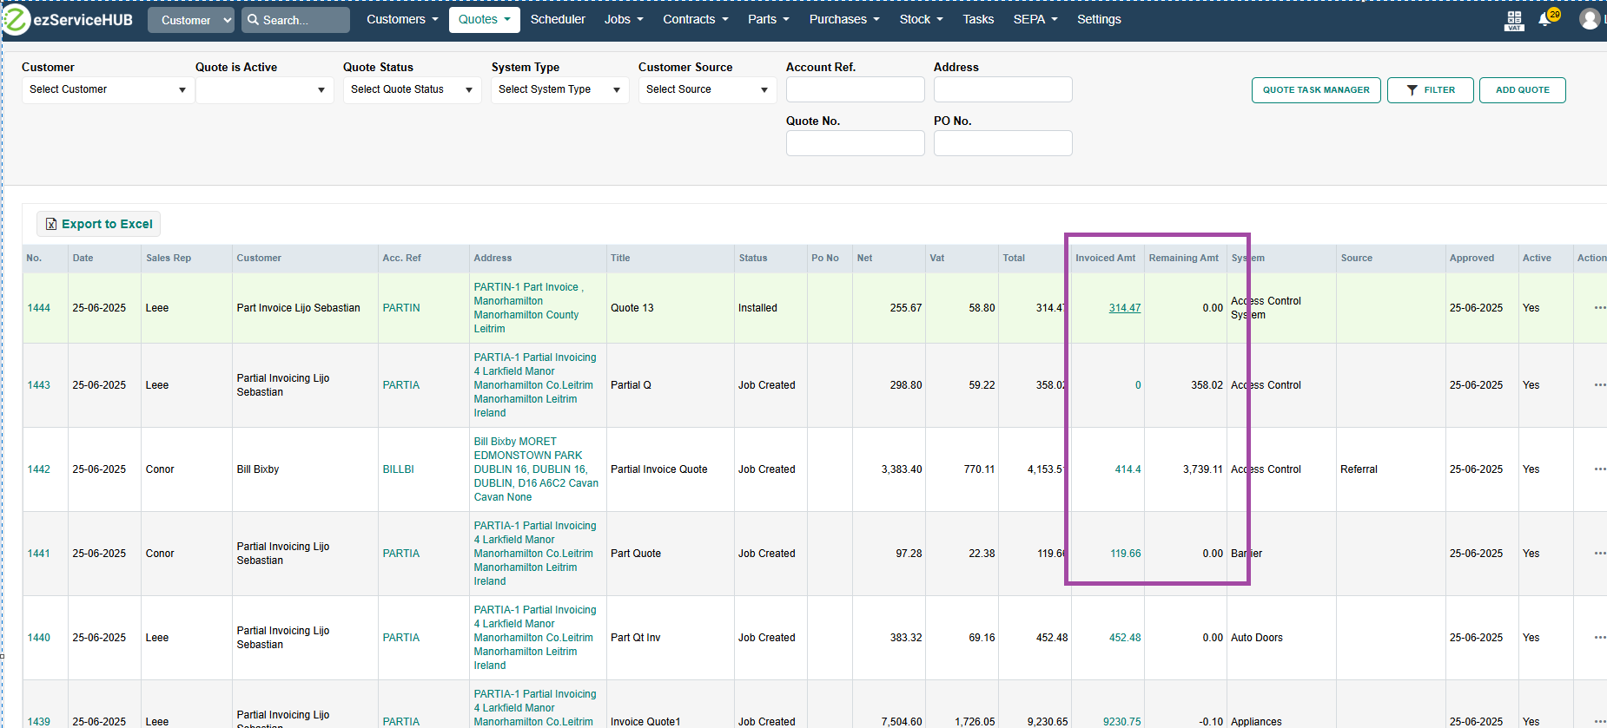Click the Export to Excel button

(x=98, y=224)
